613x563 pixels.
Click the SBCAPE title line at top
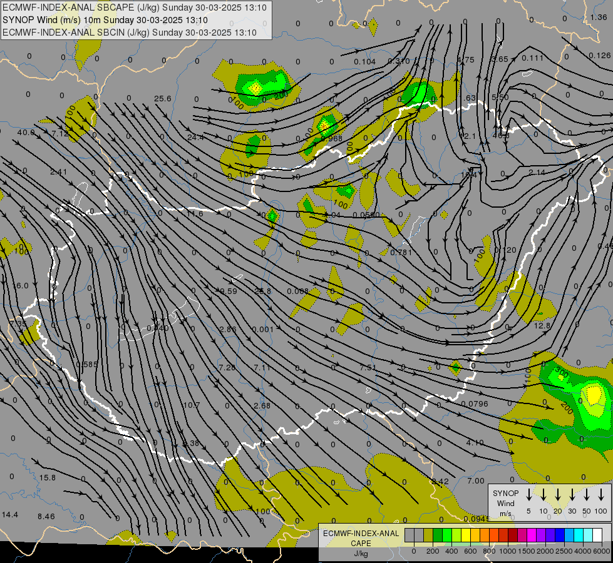point(135,8)
